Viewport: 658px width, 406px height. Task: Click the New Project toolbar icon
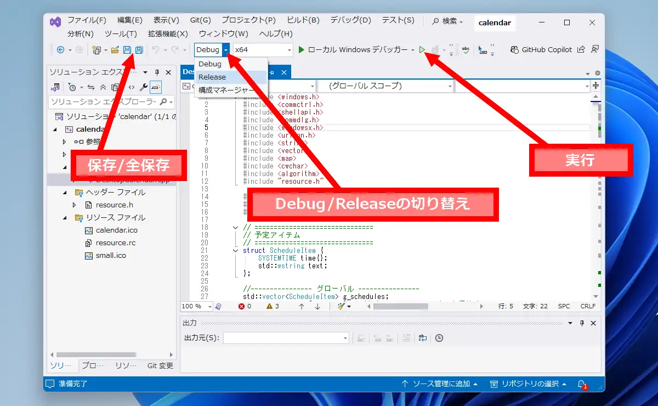pos(97,50)
